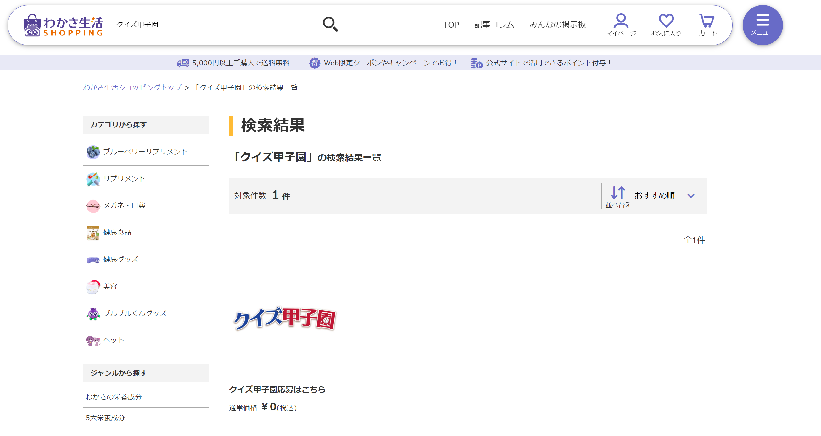Screen dimensions: 821x436
Task: Click the free-shipping truck icon in banner
Action: (183, 63)
